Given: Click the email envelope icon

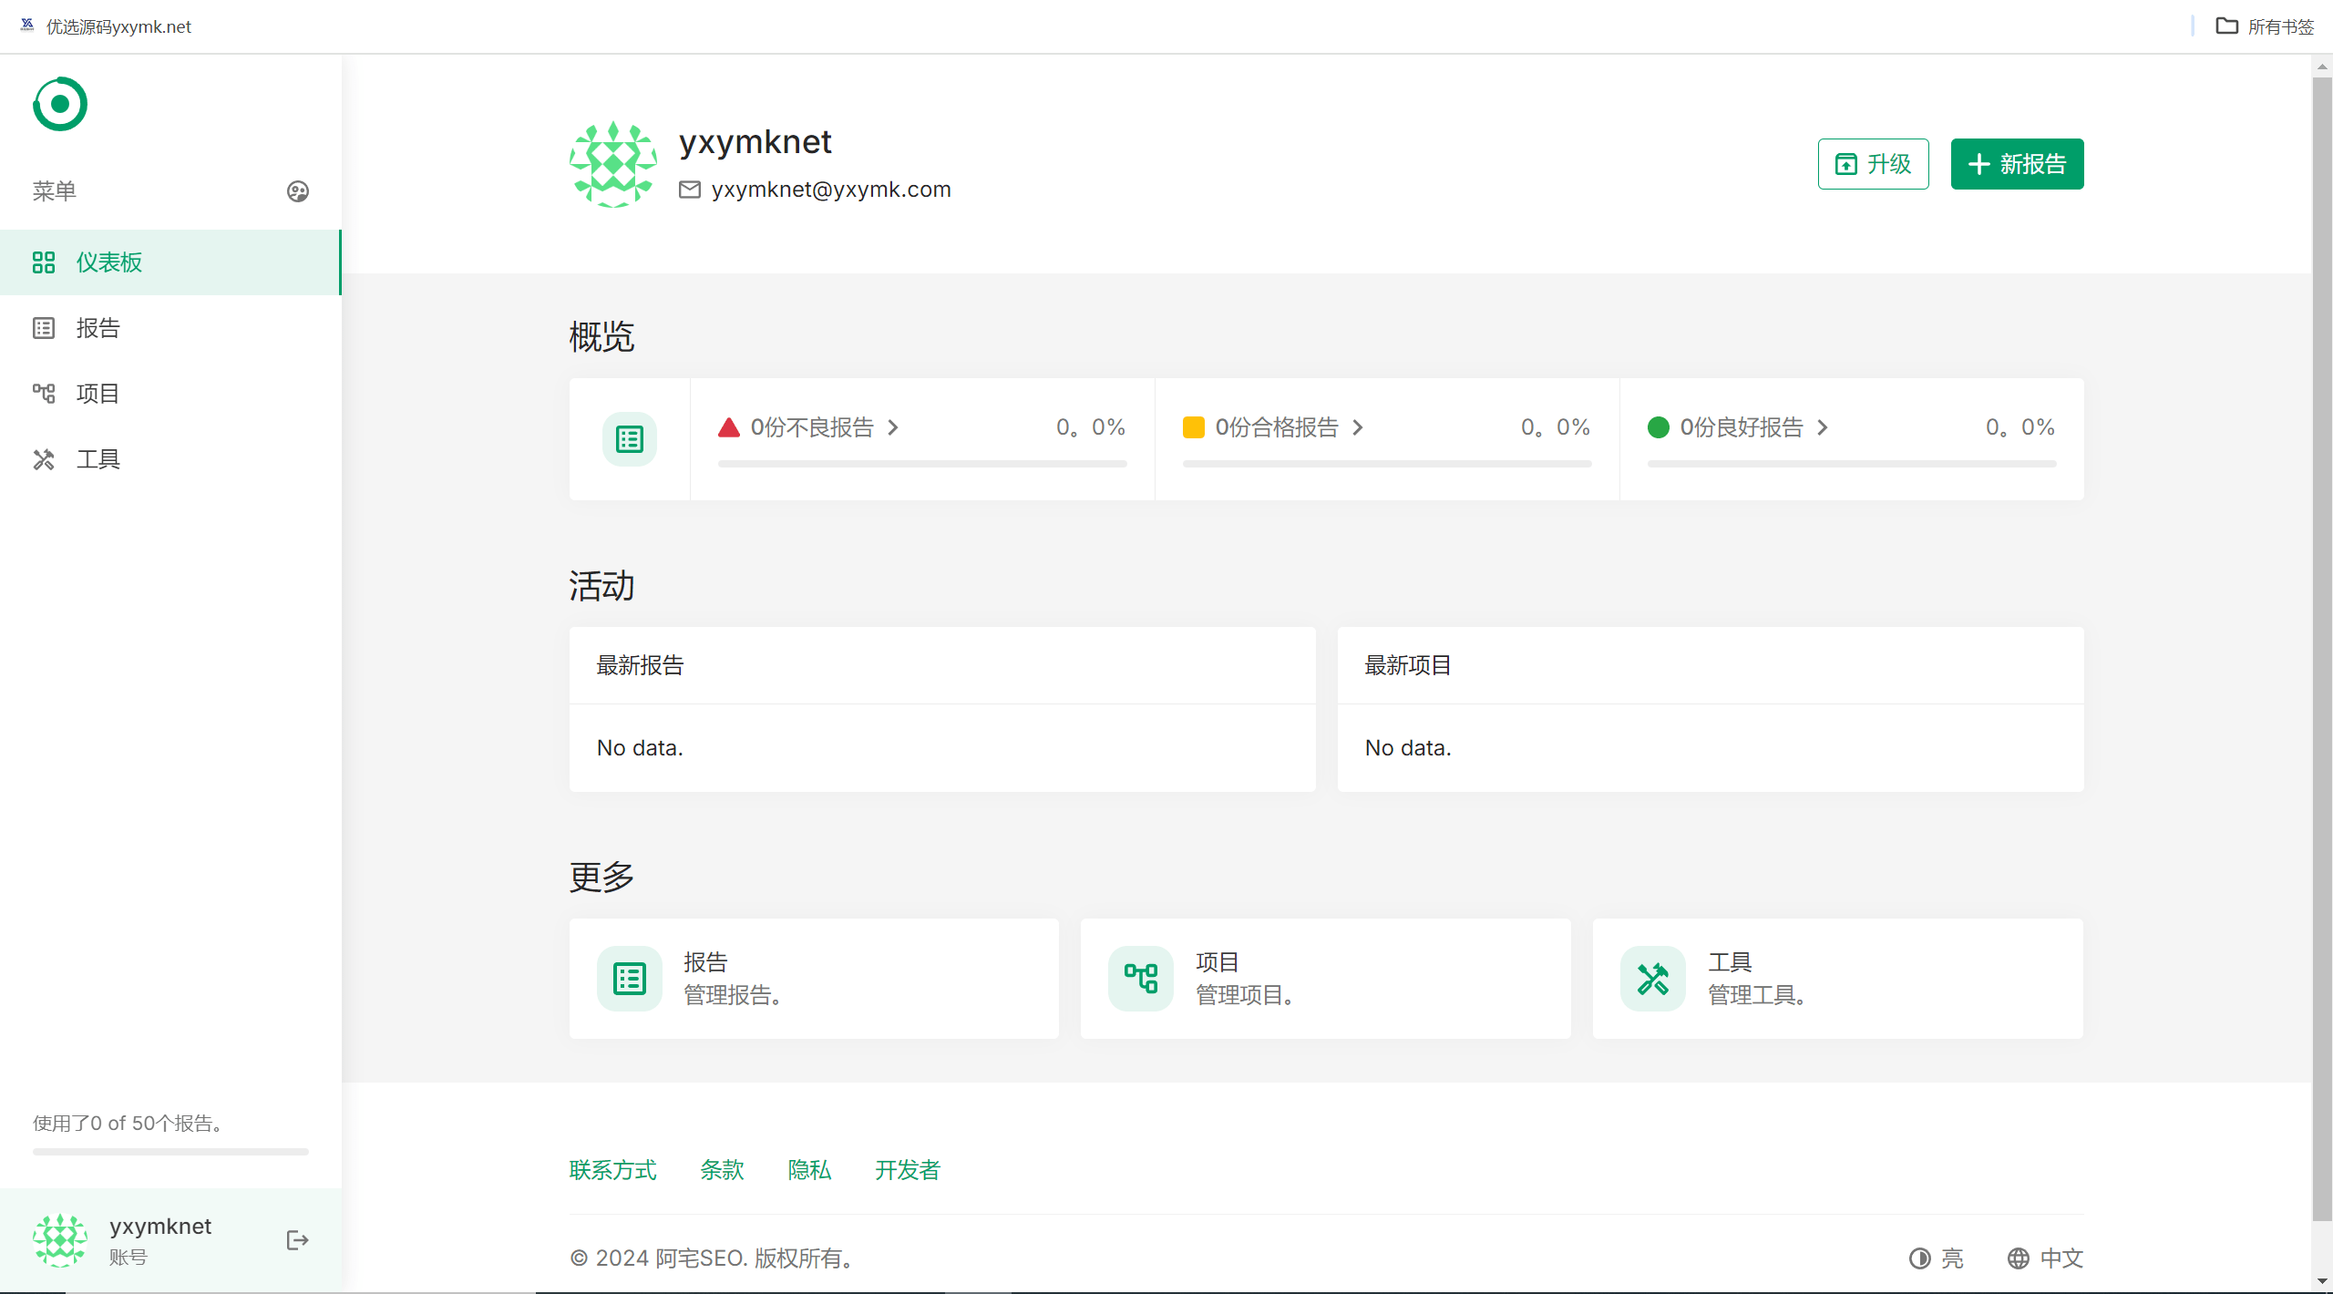Looking at the screenshot, I should (x=690, y=190).
